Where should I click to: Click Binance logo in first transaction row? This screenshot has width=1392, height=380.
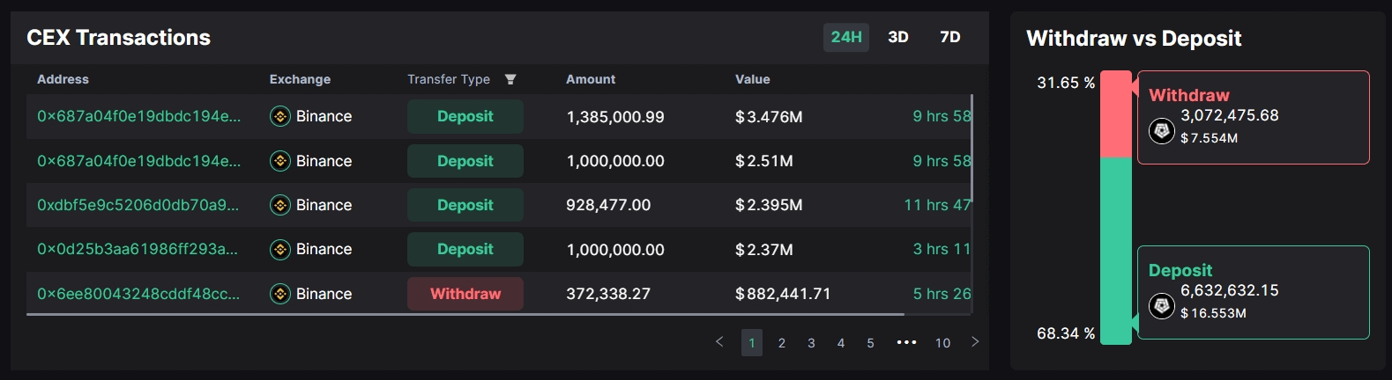point(280,116)
